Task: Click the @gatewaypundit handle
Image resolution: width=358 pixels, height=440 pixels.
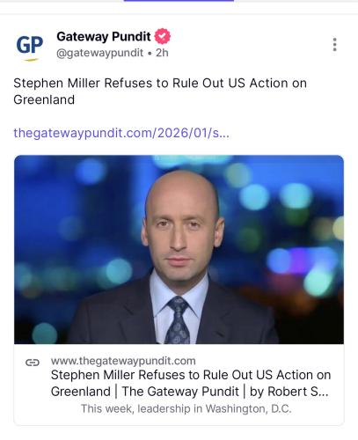Action: tap(100, 53)
